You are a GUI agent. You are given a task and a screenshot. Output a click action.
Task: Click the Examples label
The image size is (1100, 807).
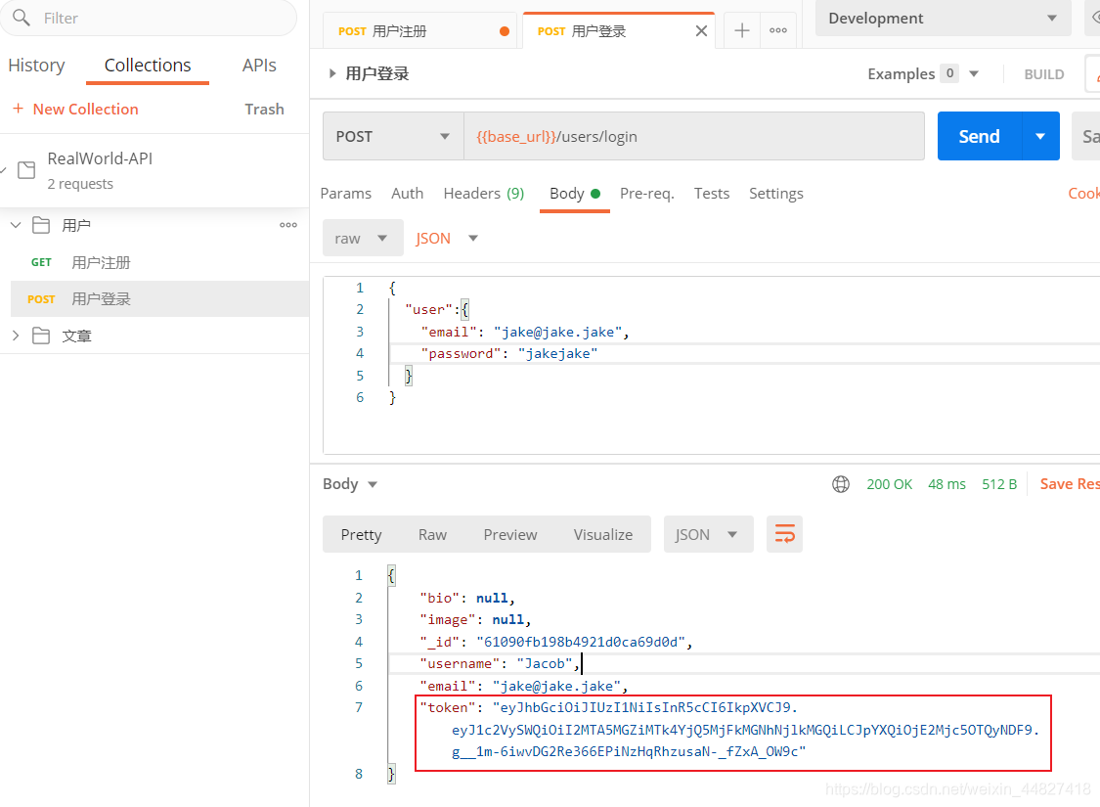pos(901,73)
